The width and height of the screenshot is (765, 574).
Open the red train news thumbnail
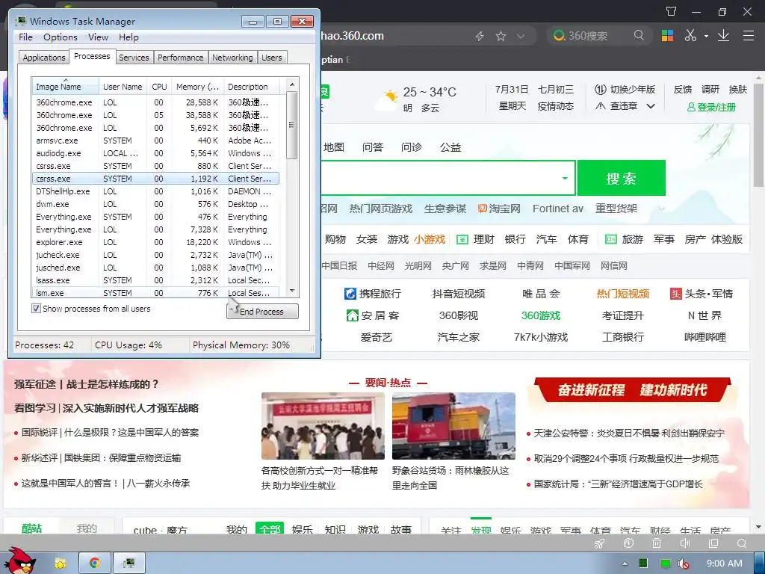[453, 426]
